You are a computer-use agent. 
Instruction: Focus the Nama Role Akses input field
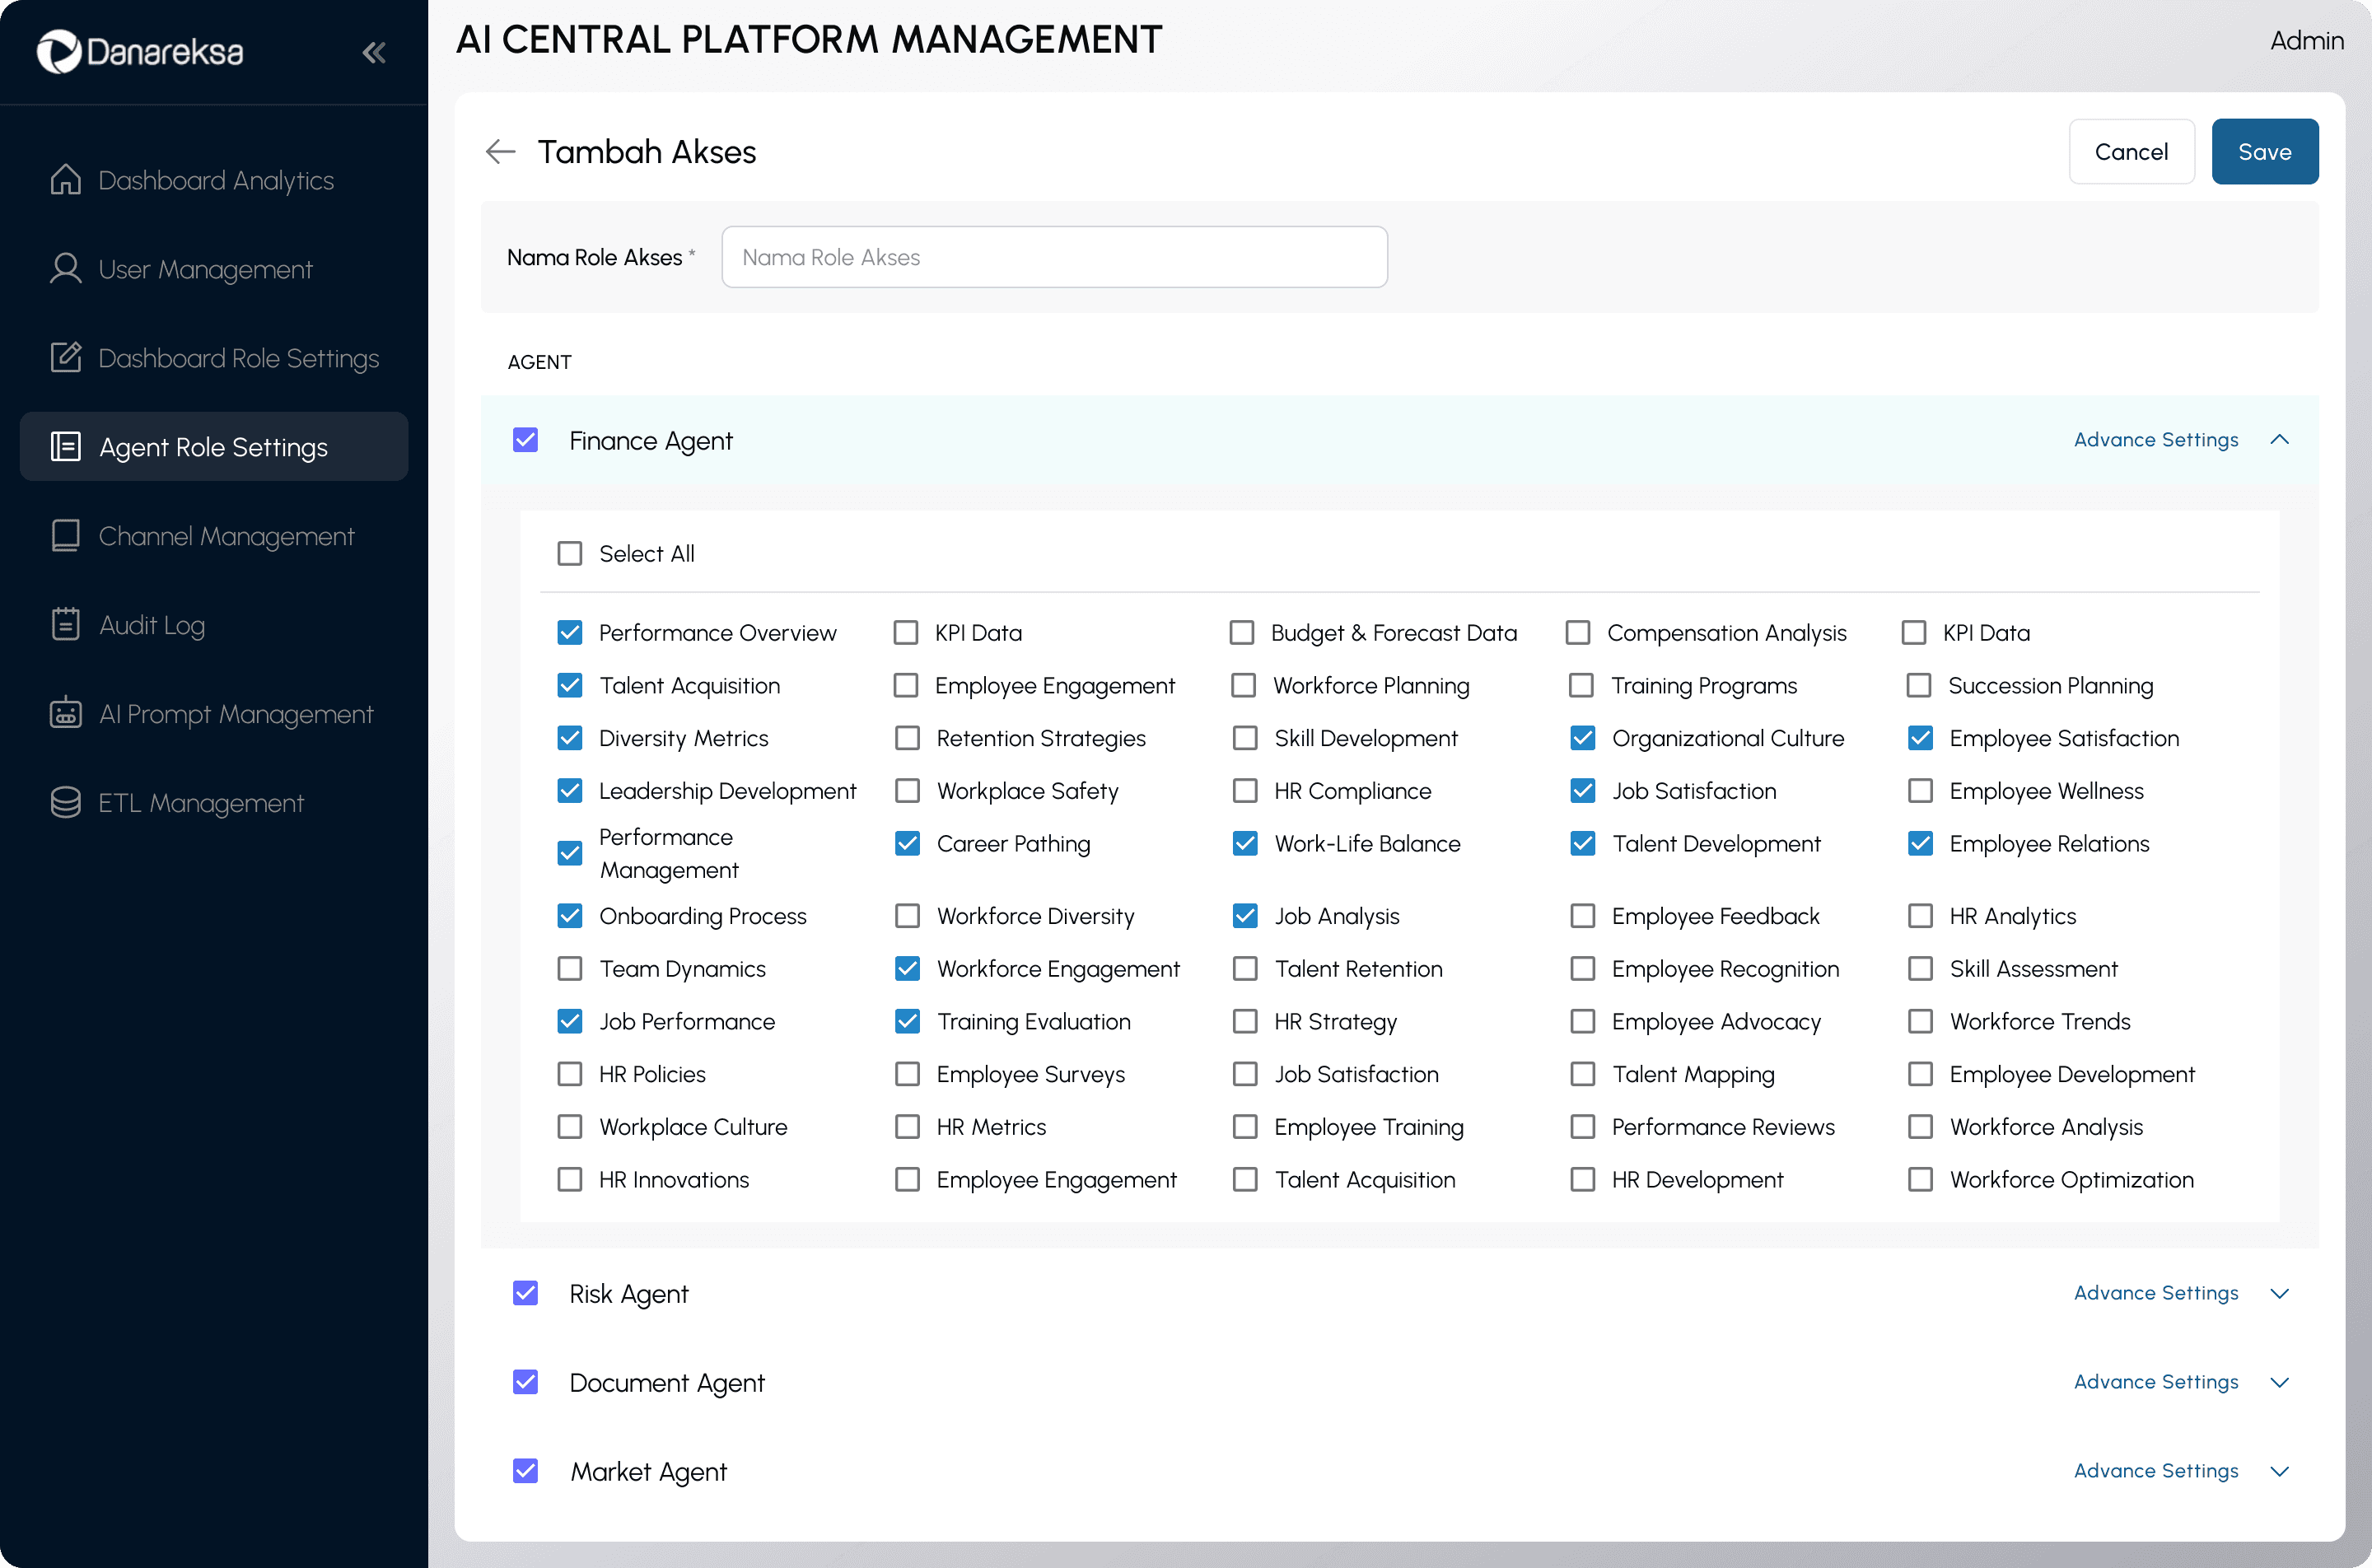(x=1054, y=257)
